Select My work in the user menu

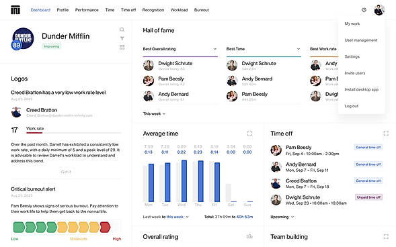(352, 23)
